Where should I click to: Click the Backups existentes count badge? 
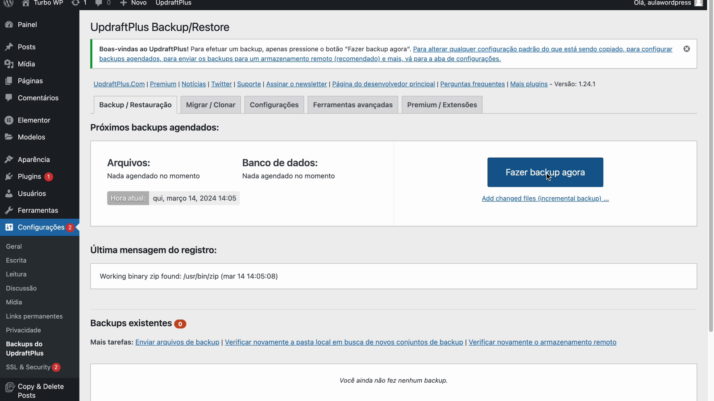pyautogui.click(x=180, y=324)
